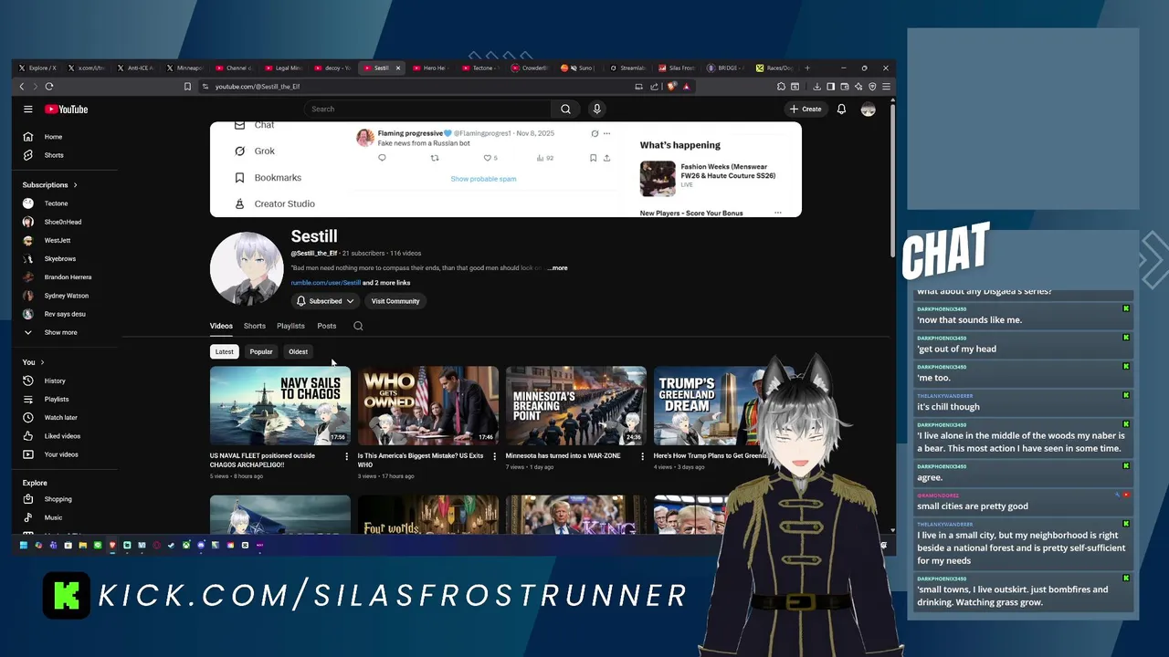Open File Explorer from the taskbar

(x=82, y=546)
